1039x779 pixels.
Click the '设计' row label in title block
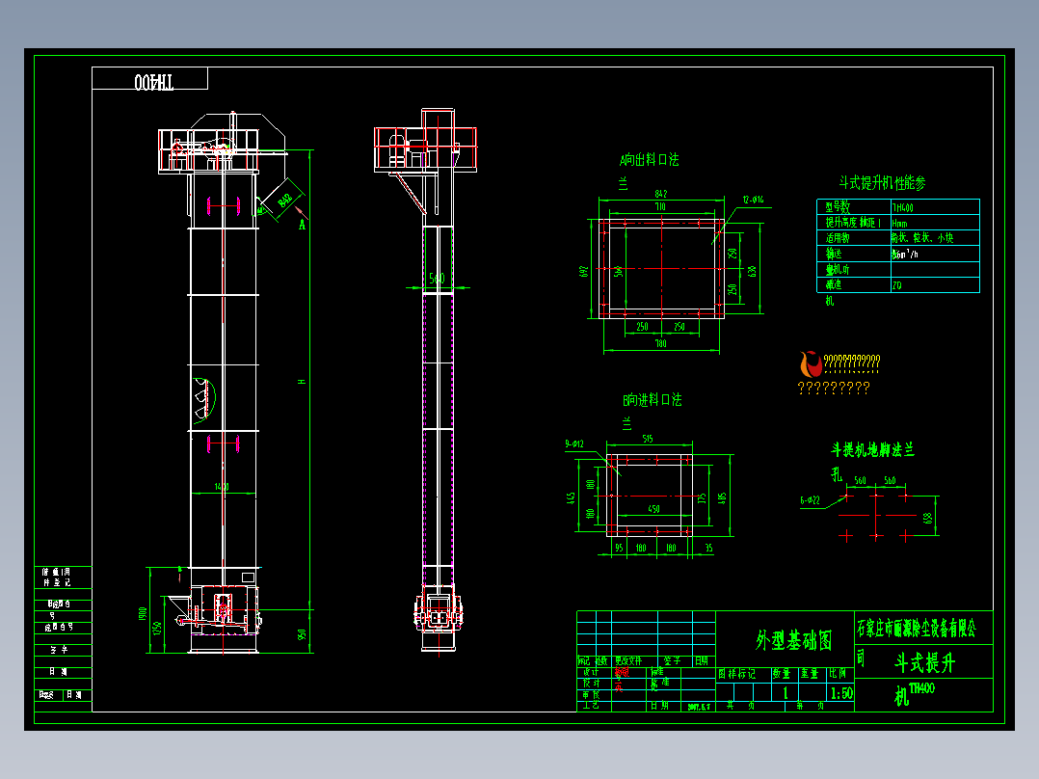pos(591,672)
